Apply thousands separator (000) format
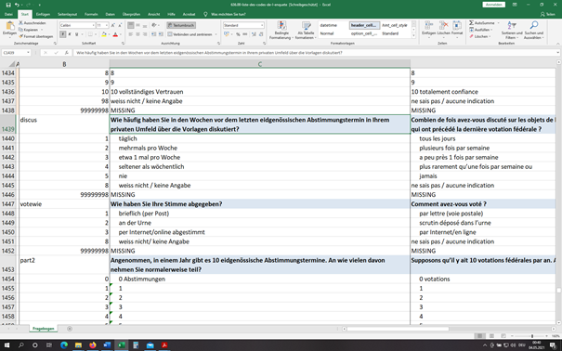This screenshot has height=351, width=562. pyautogui.click(x=245, y=34)
